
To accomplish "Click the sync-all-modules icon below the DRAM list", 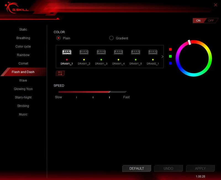I will point(60,73).
